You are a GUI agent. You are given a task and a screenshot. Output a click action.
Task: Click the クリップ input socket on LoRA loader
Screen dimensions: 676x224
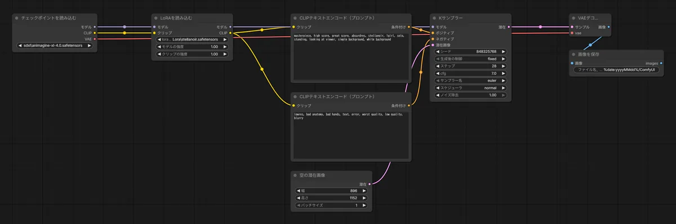point(154,33)
